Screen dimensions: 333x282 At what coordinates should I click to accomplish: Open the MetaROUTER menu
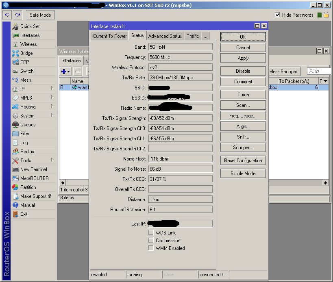35,178
